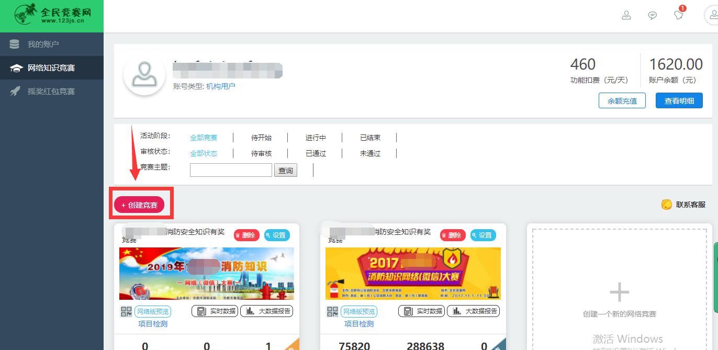Open the 2019 消防知识 banner image
This screenshot has width=718, height=350.
(207, 274)
